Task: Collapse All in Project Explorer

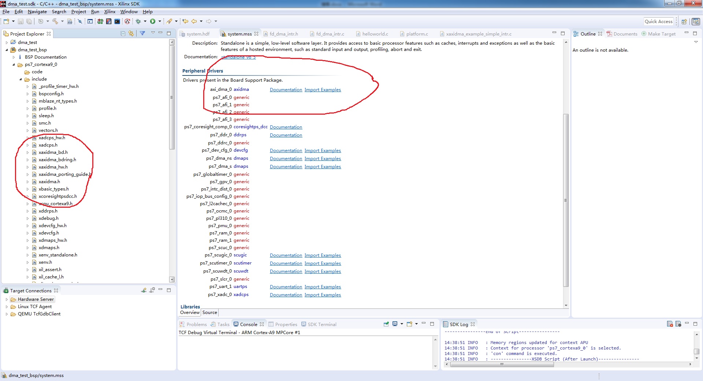Action: pyautogui.click(x=123, y=33)
